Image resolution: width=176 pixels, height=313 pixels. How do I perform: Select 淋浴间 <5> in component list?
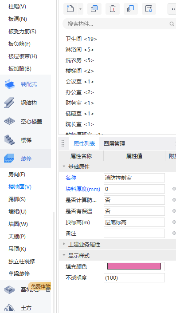tap(80, 50)
